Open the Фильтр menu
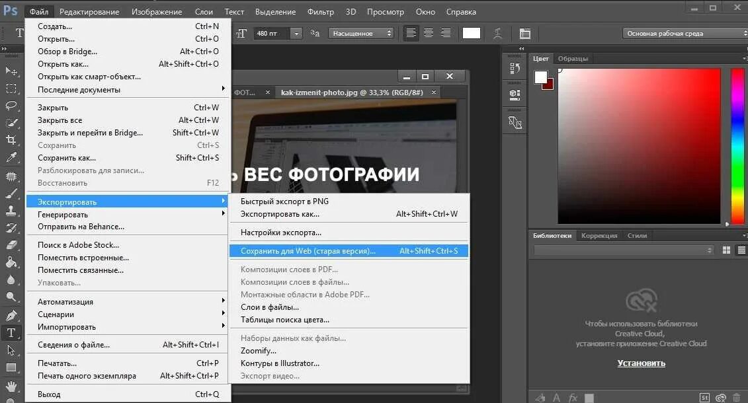The height and width of the screenshot is (403, 748). (x=321, y=11)
